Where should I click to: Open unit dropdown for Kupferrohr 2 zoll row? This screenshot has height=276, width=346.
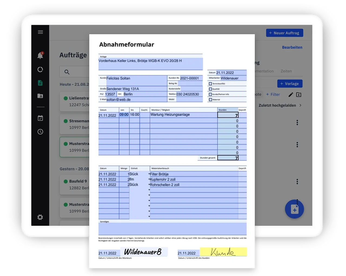click(x=149, y=180)
